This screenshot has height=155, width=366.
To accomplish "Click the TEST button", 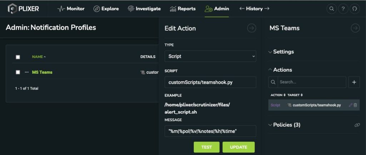I will click(207, 147).
